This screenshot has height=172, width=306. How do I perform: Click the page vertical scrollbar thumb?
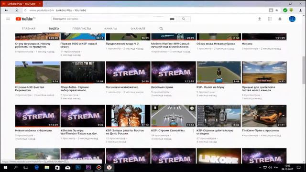[304, 70]
